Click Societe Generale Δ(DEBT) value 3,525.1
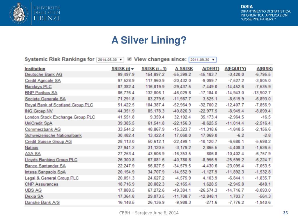The width and height of the screenshot is (298, 223). (210, 99)
